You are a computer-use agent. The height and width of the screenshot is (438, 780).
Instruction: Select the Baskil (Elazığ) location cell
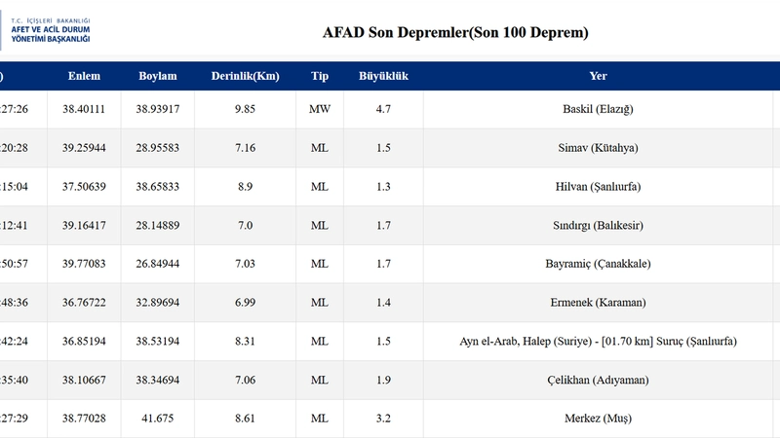598,109
